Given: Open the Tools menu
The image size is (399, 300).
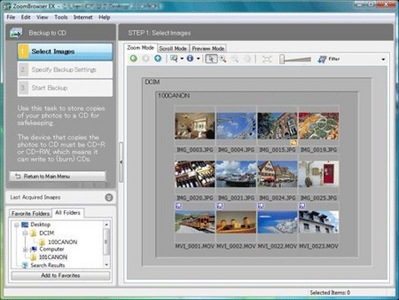Looking at the screenshot, I should [61, 17].
